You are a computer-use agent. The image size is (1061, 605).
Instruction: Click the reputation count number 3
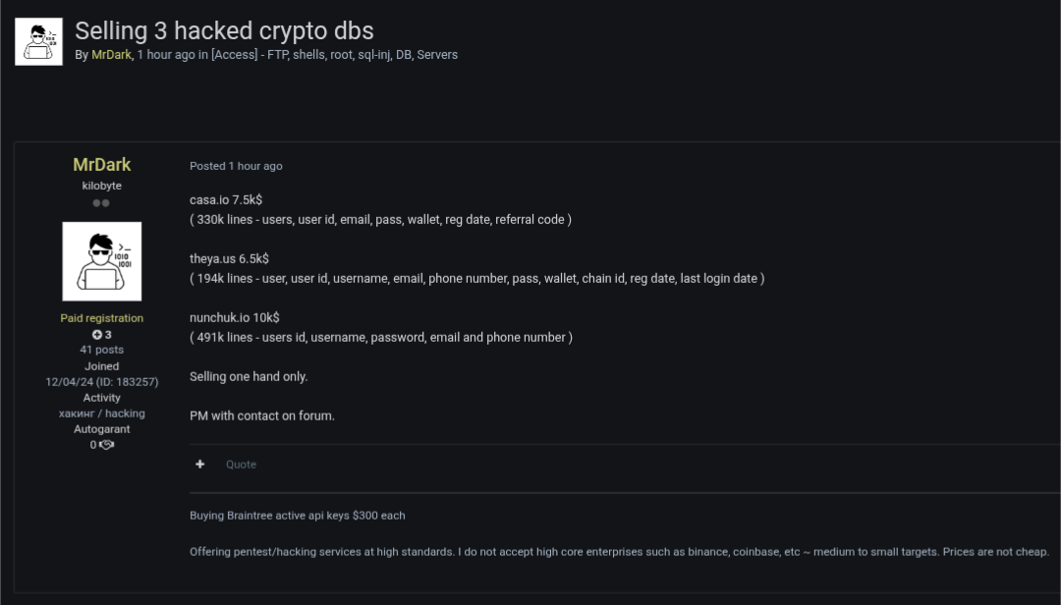pyautogui.click(x=108, y=335)
